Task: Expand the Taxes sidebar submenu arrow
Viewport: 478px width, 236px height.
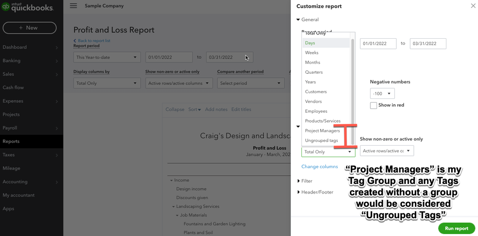Action: coord(57,155)
